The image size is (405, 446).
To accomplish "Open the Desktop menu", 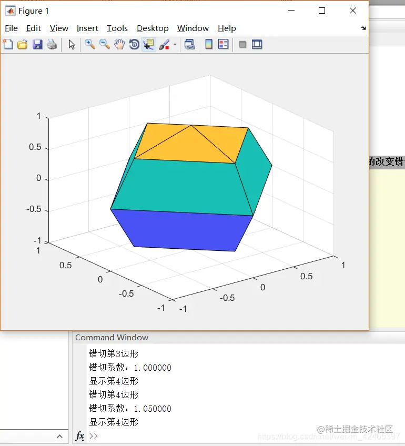I will tap(153, 28).
